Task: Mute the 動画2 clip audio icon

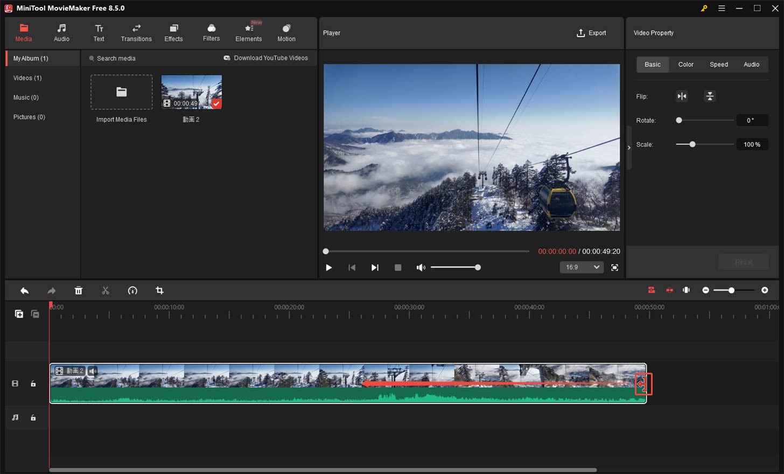Action: [x=92, y=371]
